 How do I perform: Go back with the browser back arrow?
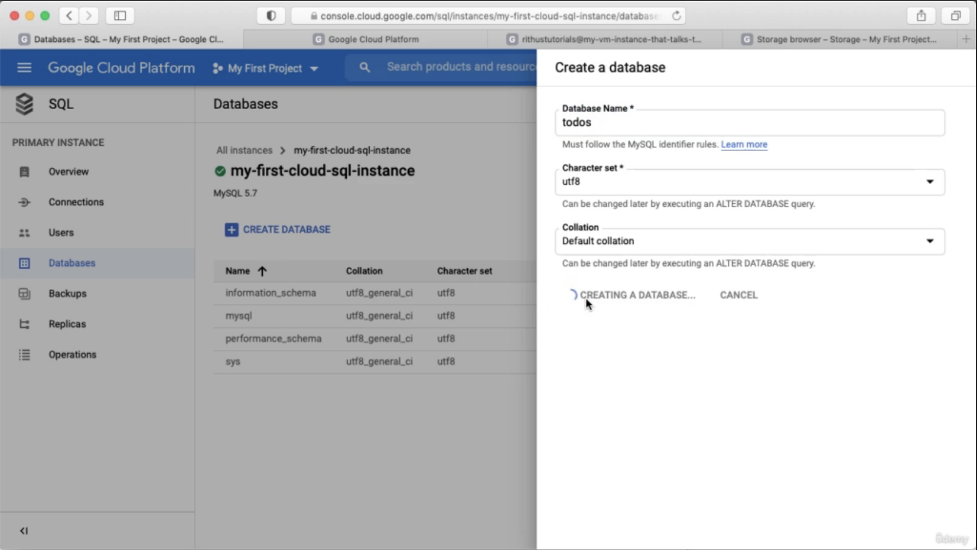(69, 16)
